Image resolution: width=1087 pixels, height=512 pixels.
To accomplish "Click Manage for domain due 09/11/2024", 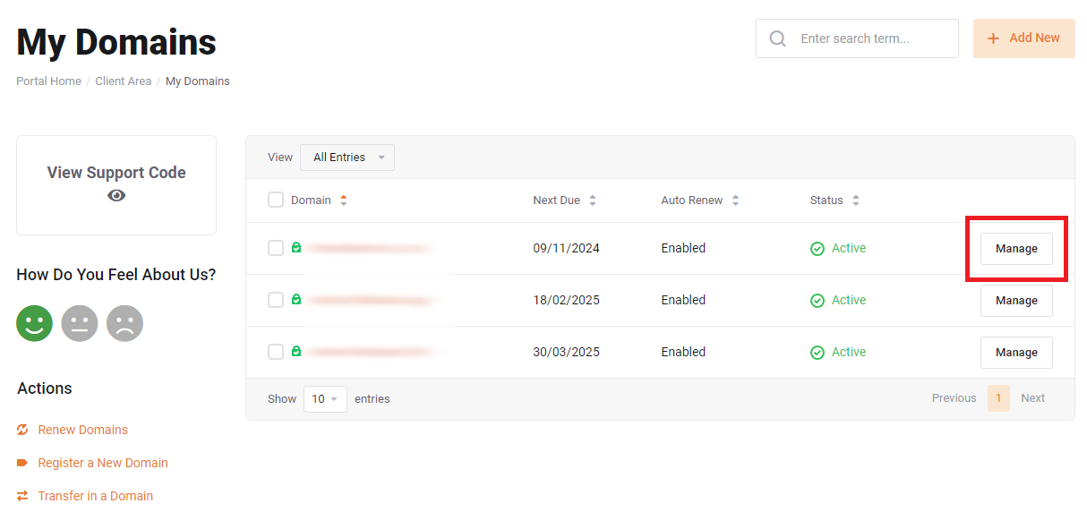I will point(1016,249).
